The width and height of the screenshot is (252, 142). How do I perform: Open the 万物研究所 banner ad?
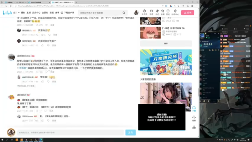click(x=166, y=62)
